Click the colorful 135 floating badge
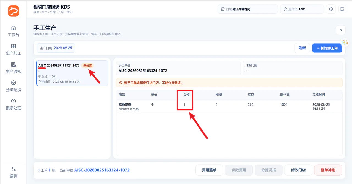Image resolution: width=352 pixels, height=184 pixels. (345, 43)
